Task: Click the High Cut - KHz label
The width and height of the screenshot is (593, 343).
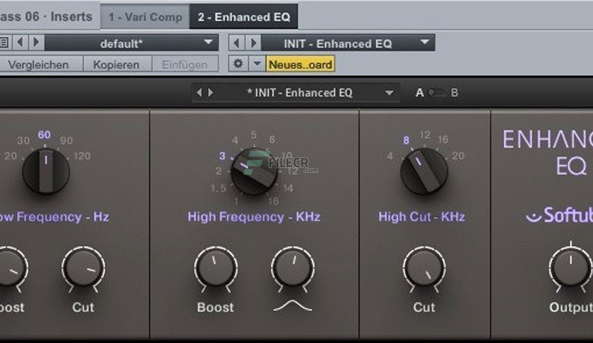Action: coord(421,217)
